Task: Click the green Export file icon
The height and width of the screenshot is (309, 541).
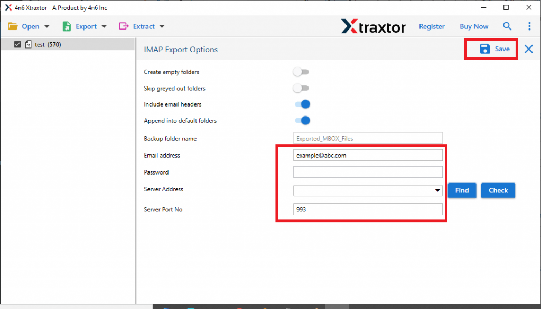Action: (67, 26)
